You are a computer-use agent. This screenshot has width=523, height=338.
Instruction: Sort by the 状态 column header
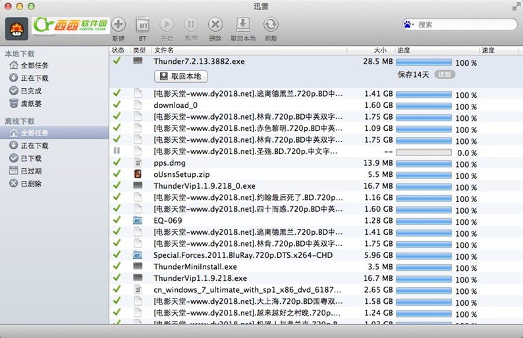click(x=118, y=50)
